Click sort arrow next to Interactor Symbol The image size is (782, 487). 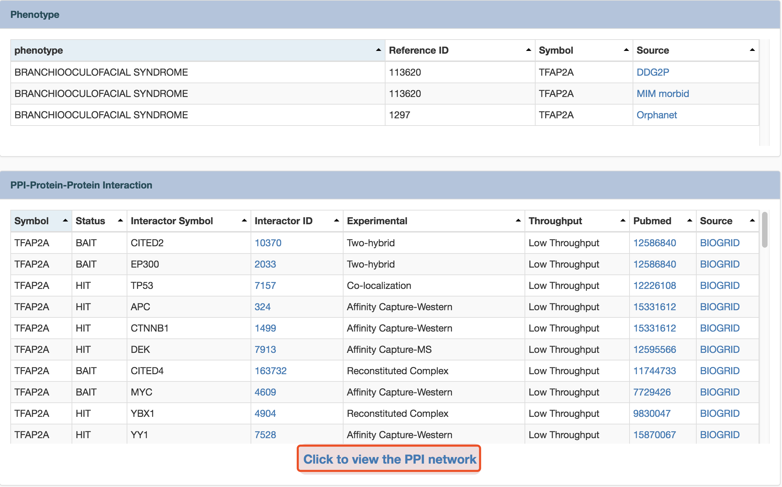click(x=244, y=221)
